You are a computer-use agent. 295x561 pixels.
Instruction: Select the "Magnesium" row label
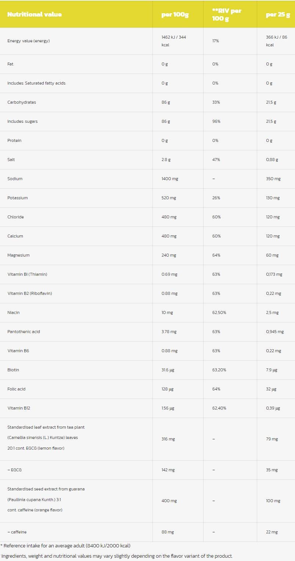[x=18, y=255]
